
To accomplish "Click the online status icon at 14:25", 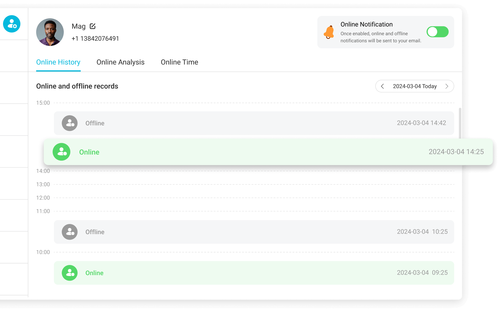I will (x=62, y=152).
